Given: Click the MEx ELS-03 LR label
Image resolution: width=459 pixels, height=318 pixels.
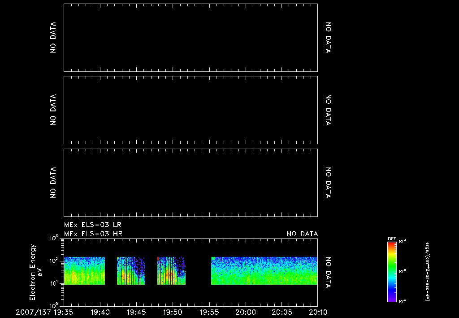Looking at the screenshot, I should point(92,225).
